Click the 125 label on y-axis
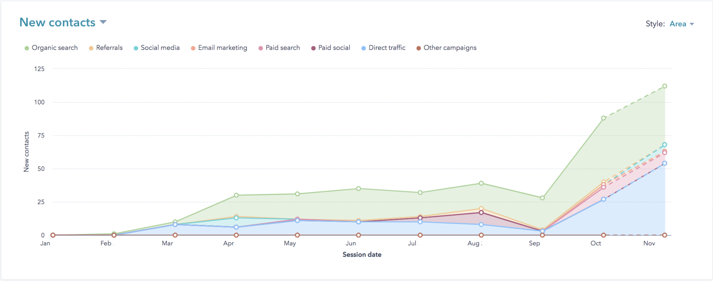The width and height of the screenshot is (713, 281). tap(39, 69)
